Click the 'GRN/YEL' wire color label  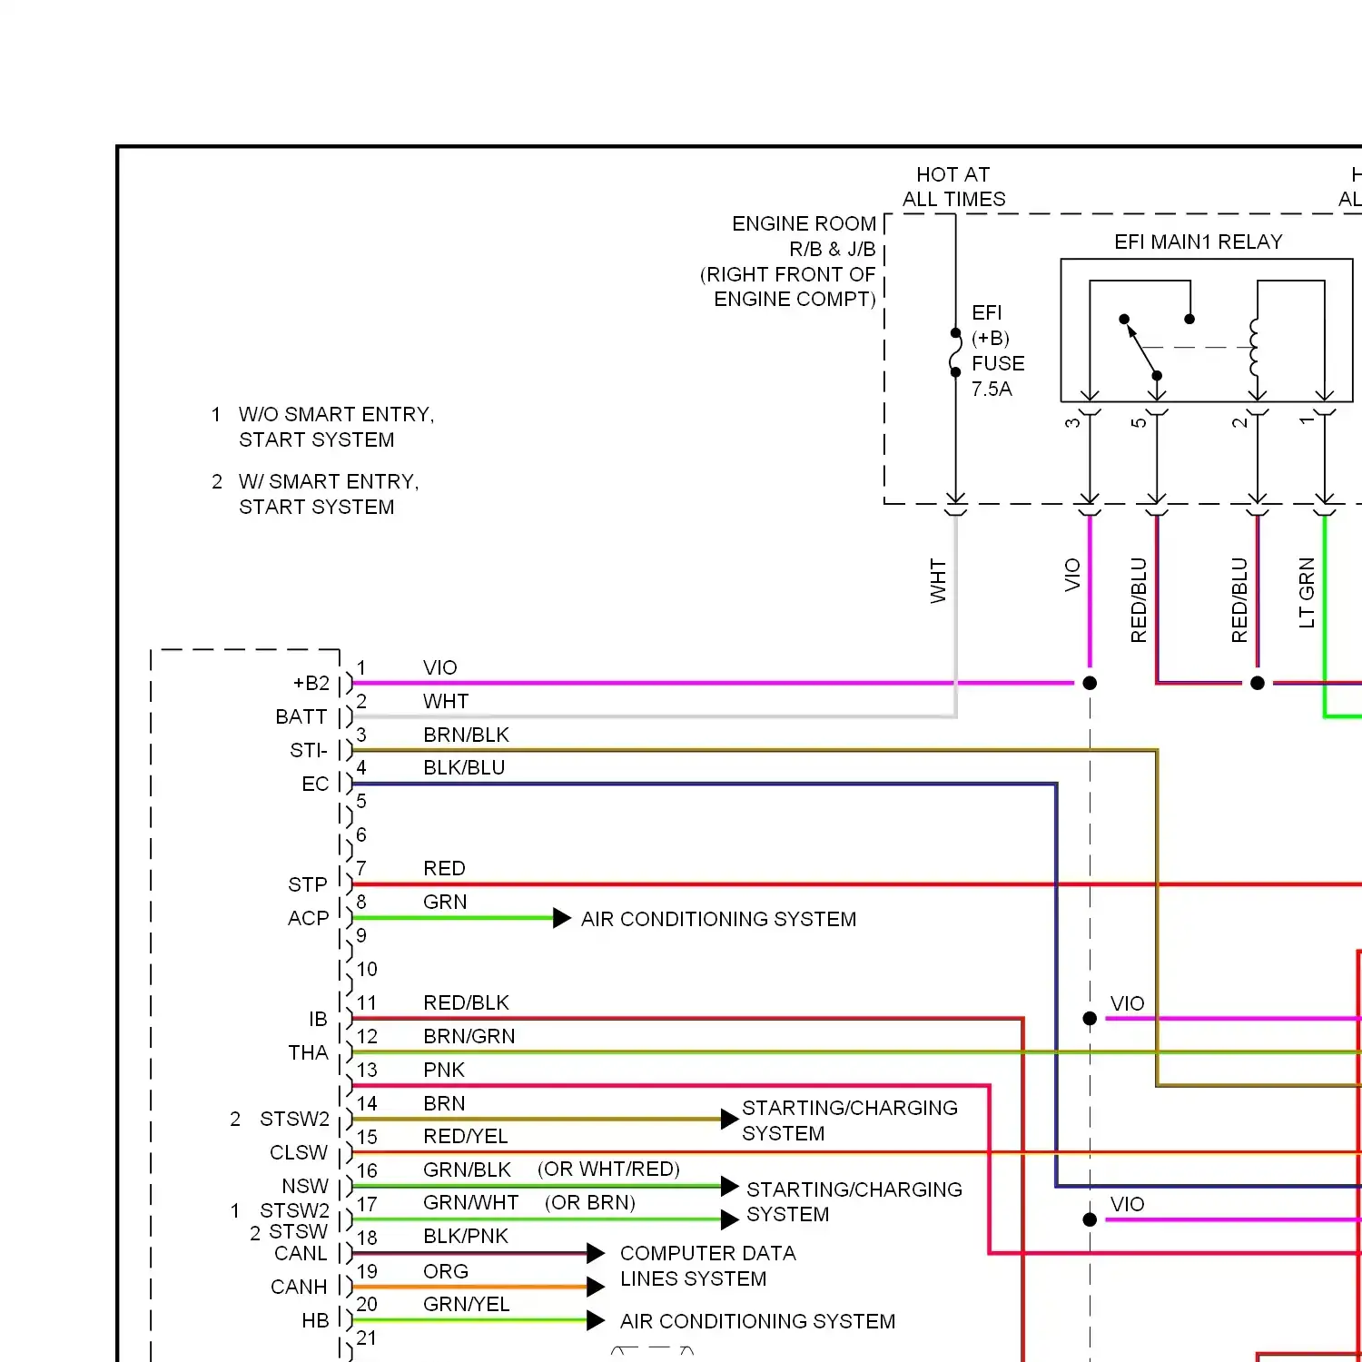466,1304
